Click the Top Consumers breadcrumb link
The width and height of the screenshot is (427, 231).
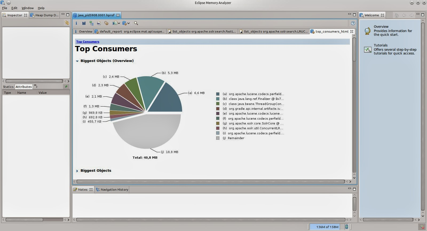click(x=88, y=42)
